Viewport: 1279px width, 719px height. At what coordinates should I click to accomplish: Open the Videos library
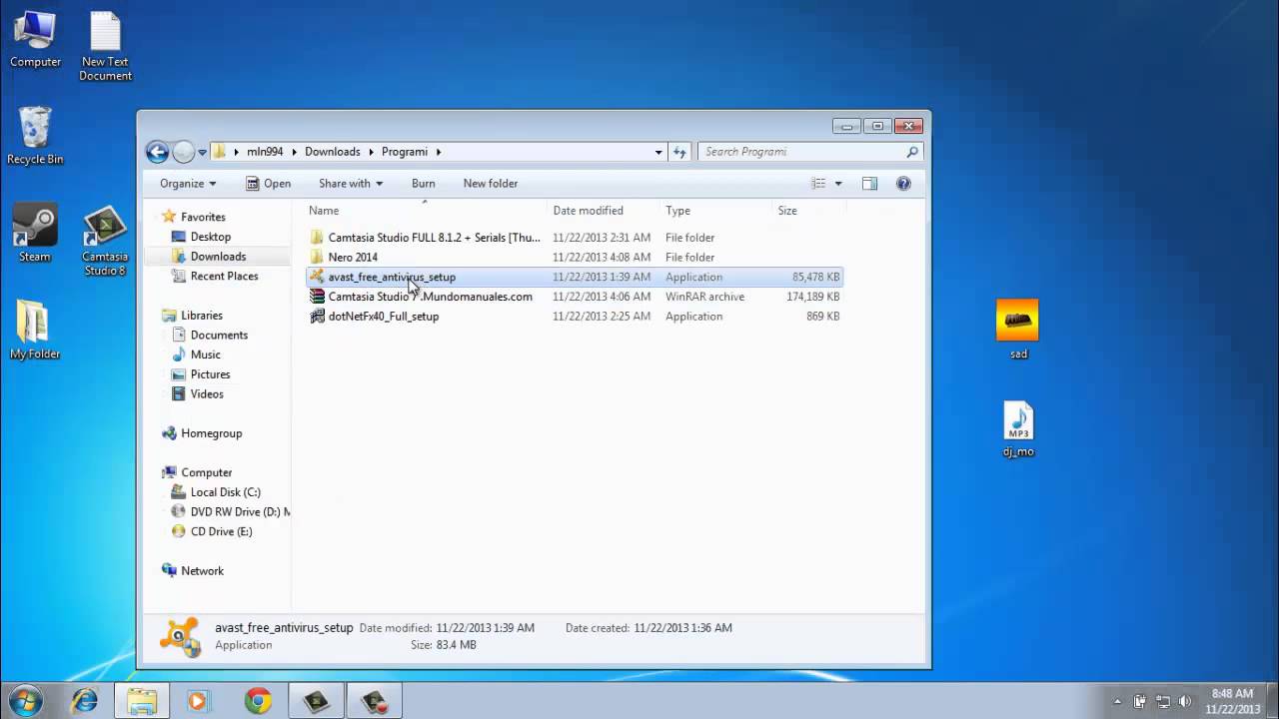click(x=207, y=394)
